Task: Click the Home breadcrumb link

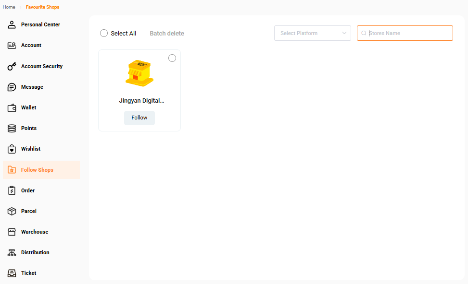Action: click(9, 7)
